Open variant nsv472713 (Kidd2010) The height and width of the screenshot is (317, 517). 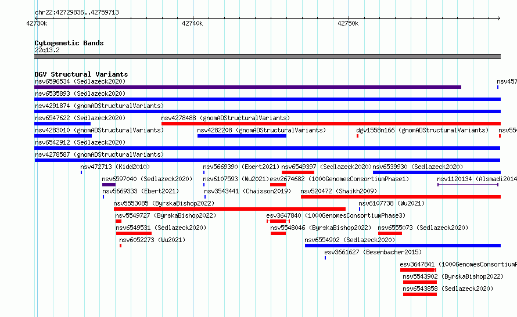click(115, 167)
